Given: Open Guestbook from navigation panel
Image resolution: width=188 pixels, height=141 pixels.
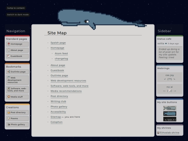Looking at the screenshot, I should (x=17, y=56).
